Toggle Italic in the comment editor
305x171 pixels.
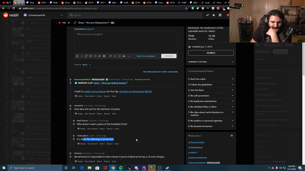[81, 56]
